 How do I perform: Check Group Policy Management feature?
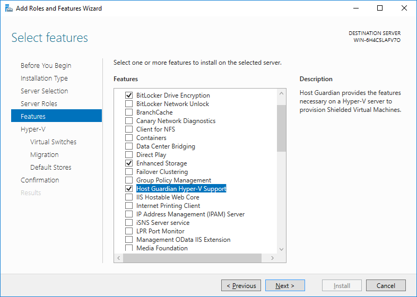coord(129,180)
